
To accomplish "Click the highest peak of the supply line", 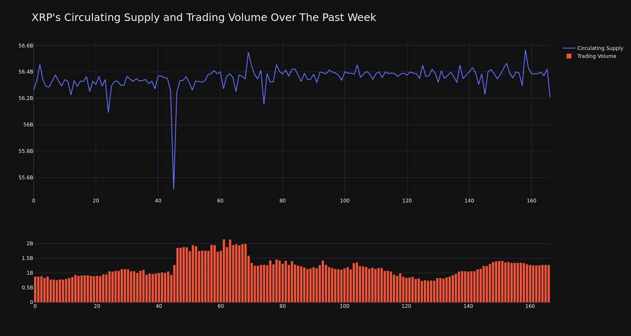I will pyautogui.click(x=525, y=50).
